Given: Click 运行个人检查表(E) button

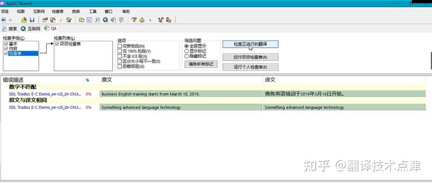Looking at the screenshot, I should (x=250, y=67).
